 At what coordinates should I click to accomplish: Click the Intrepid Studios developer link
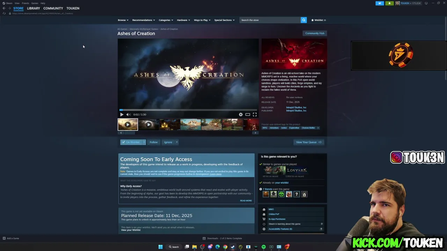click(296, 107)
